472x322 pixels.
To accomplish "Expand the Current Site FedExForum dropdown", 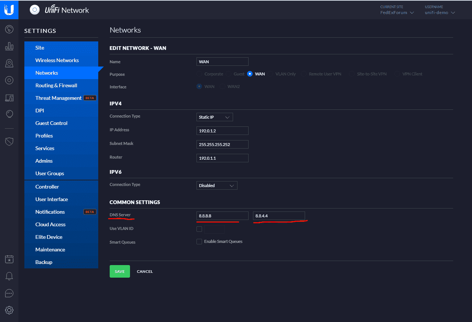I will 397,13.
